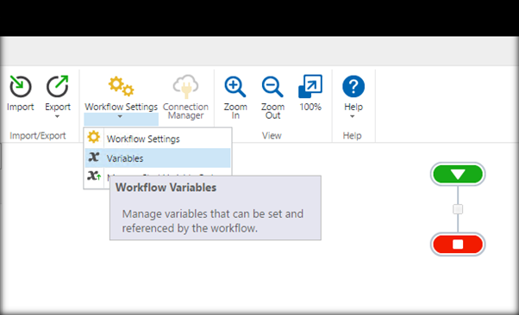
Task: Click the insertion point between start and end
Action: (x=458, y=209)
